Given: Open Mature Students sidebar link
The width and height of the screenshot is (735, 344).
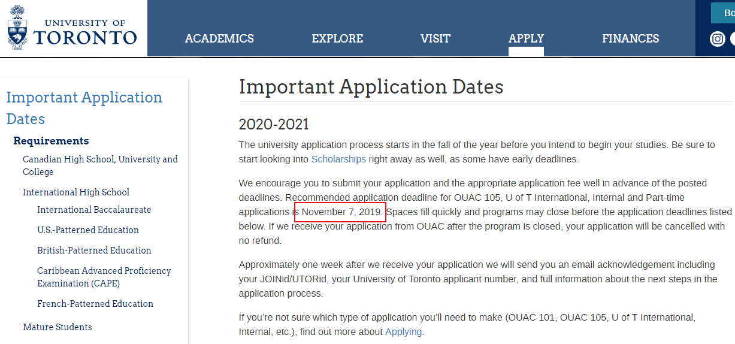Looking at the screenshot, I should tap(58, 327).
